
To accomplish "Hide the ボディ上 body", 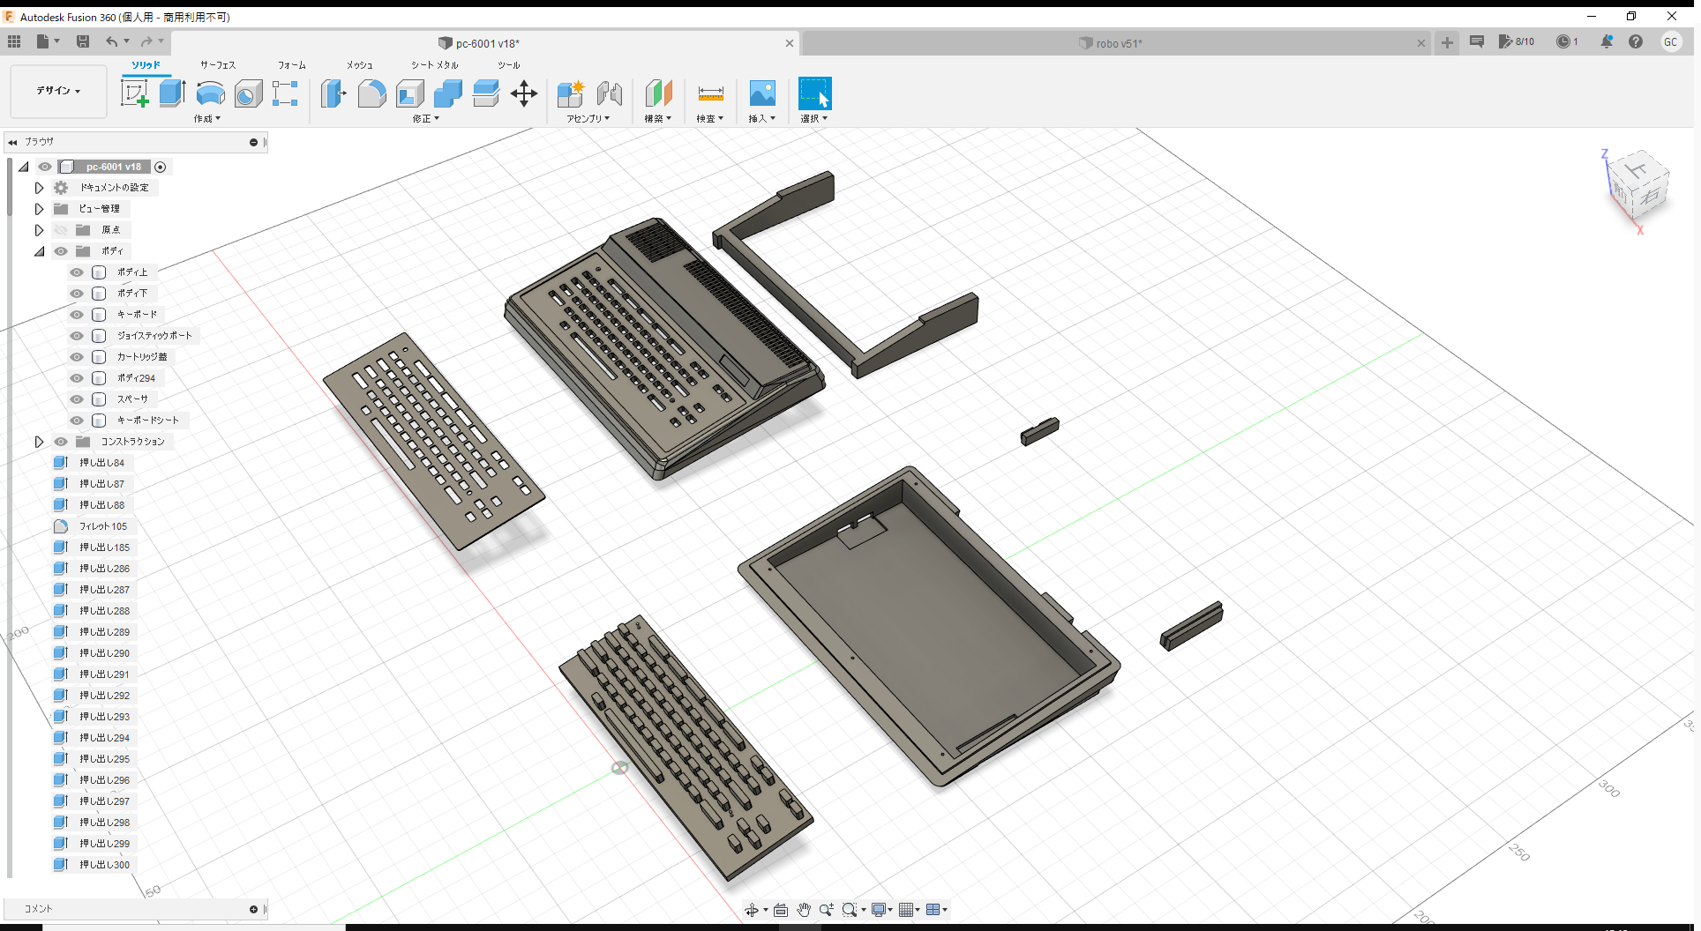I will (76, 272).
